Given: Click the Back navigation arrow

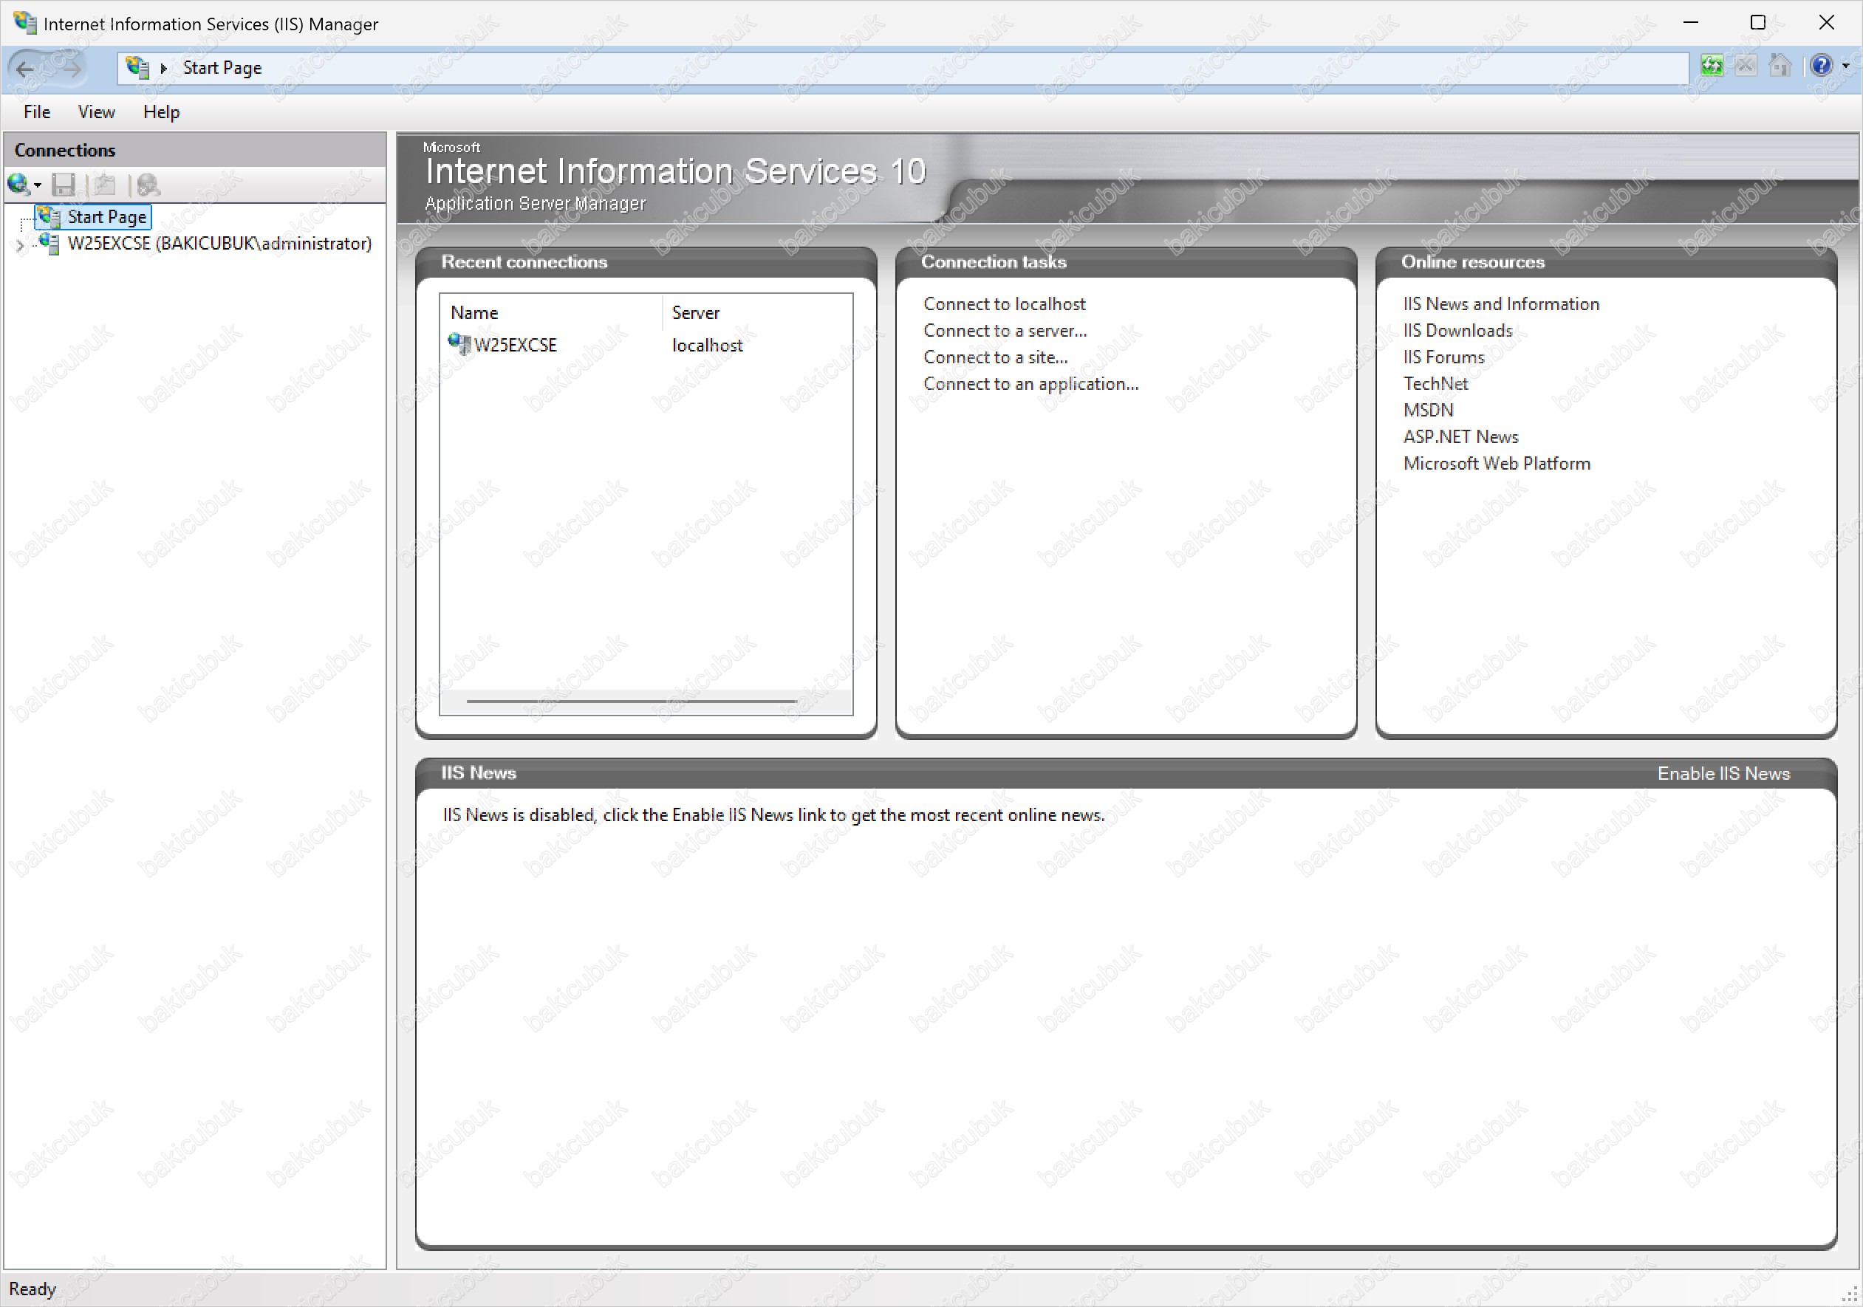Looking at the screenshot, I should (25, 68).
